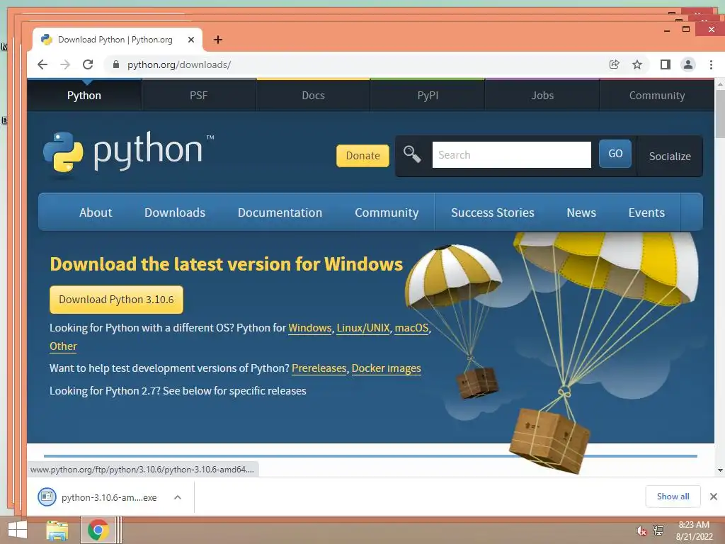Open the News menu
The image size is (725, 544).
[581, 212]
